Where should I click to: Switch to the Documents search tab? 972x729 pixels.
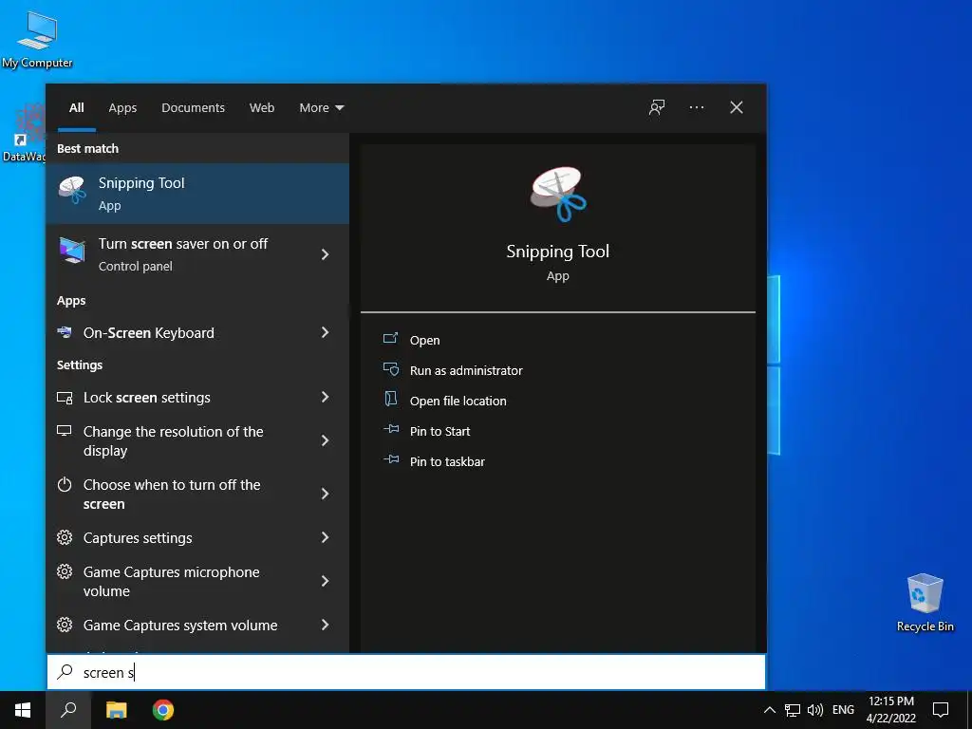[193, 108]
